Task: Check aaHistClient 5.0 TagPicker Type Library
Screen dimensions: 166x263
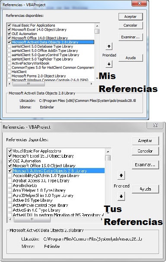Action: [x=10, y=59]
